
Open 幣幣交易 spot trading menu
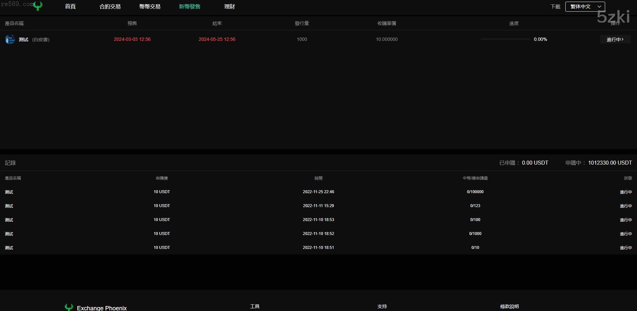tap(150, 7)
